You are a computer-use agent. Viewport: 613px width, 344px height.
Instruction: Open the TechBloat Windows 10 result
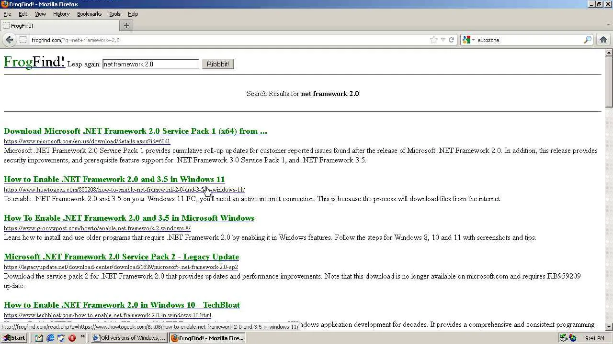[122, 305]
